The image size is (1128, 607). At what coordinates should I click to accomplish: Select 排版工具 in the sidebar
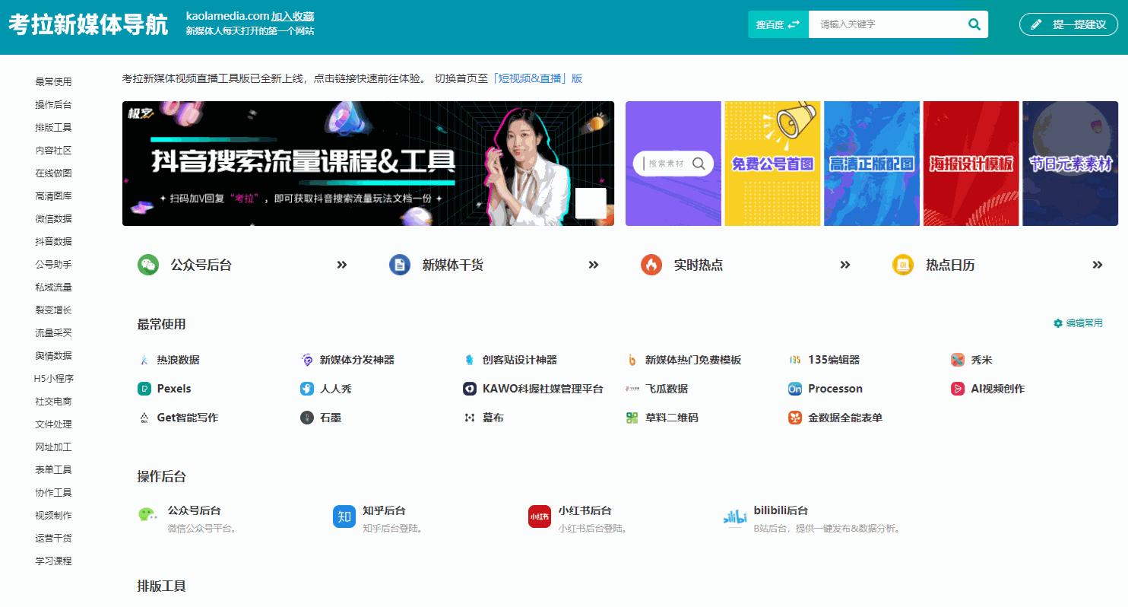pyautogui.click(x=52, y=127)
